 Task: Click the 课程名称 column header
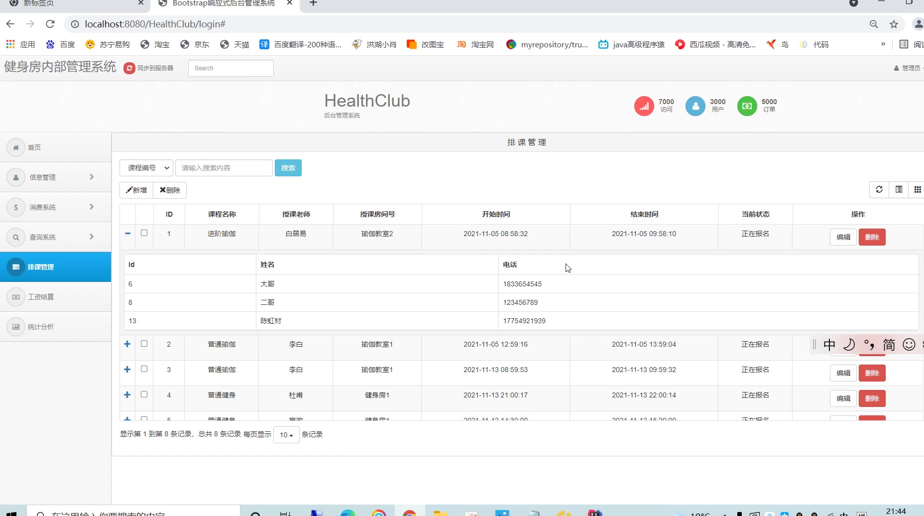click(x=222, y=214)
